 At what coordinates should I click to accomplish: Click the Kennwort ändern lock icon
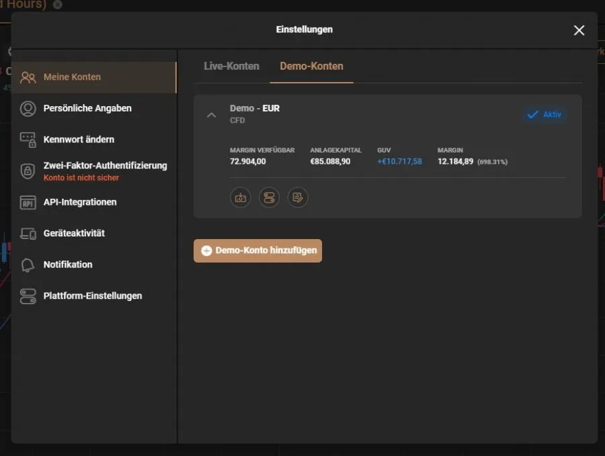tap(28, 140)
